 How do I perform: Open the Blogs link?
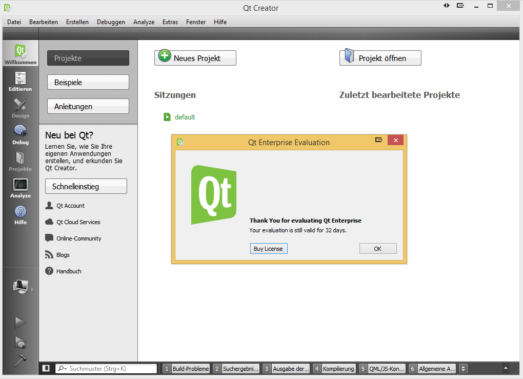63,254
